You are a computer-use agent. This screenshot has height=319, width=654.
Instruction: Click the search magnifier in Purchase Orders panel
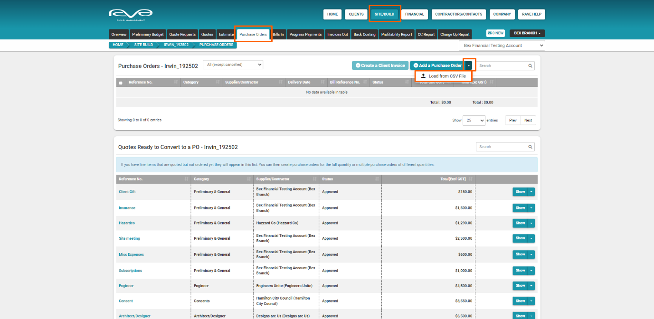pos(530,66)
